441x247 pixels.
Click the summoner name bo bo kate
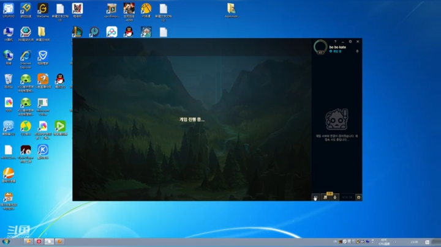(337, 47)
